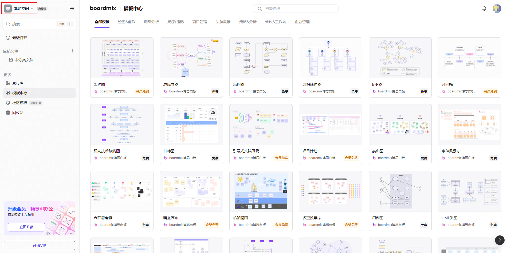
Task: Add new file with plus icon
Action: [72, 51]
